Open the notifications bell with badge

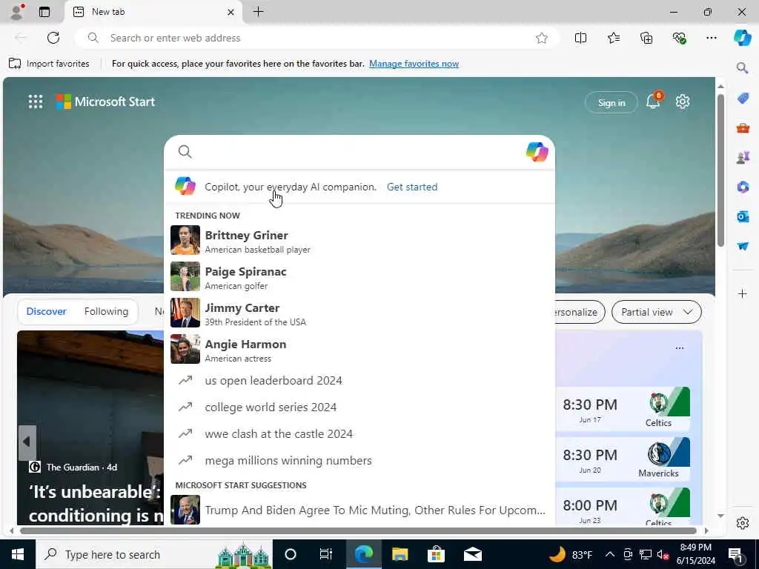[654, 101]
